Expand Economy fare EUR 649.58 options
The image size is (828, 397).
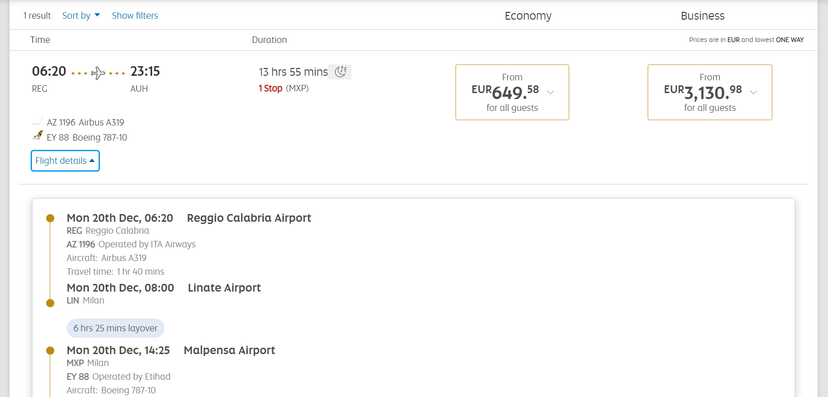512,92
